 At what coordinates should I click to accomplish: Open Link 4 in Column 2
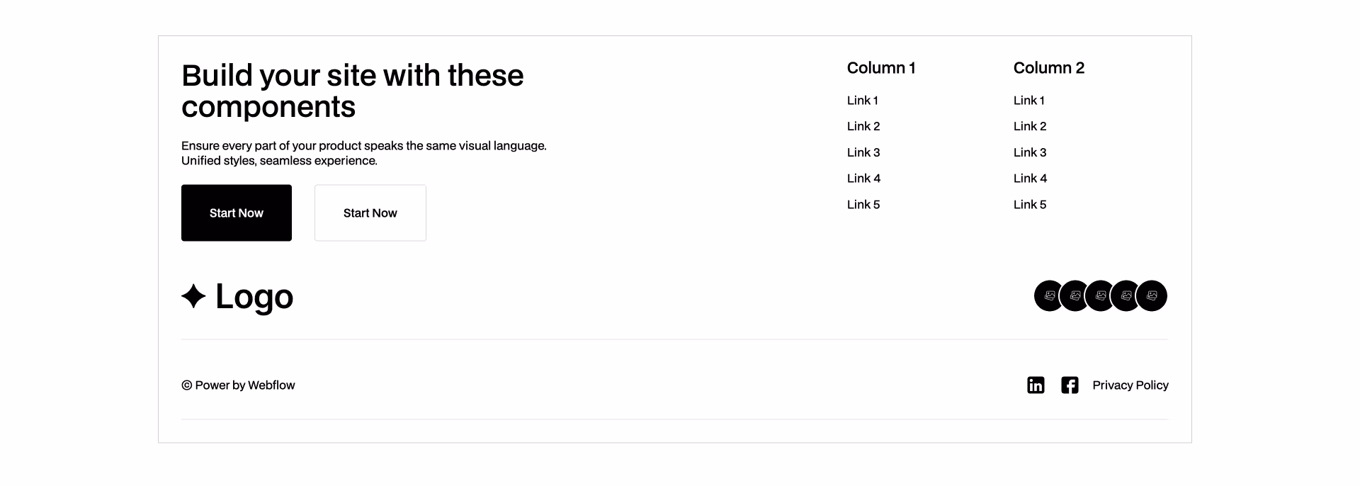pos(1029,178)
